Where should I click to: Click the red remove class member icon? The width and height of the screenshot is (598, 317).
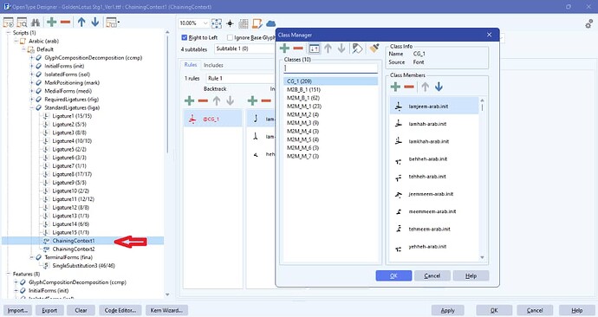409,87
